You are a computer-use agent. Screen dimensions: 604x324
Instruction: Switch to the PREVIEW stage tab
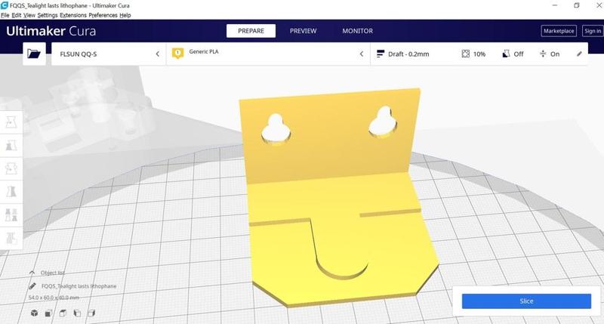point(304,31)
